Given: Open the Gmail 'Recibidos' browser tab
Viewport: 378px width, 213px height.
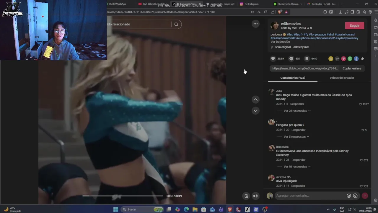Looking at the screenshot, I should [x=321, y=4].
